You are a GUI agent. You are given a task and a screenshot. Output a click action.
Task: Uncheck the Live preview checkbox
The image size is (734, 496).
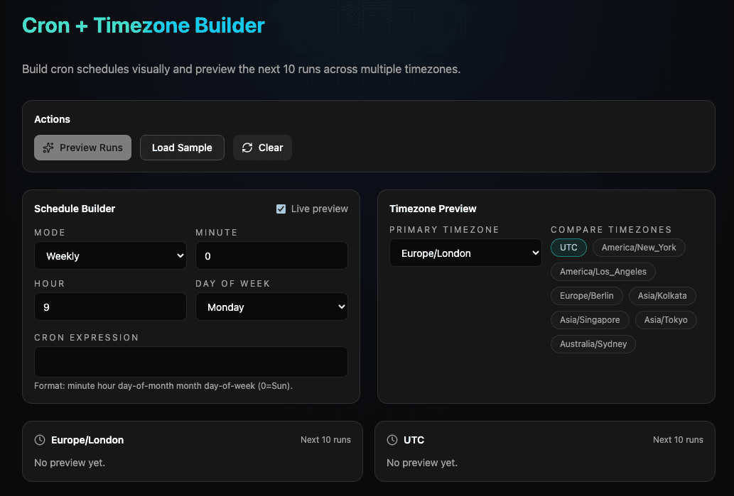click(281, 209)
